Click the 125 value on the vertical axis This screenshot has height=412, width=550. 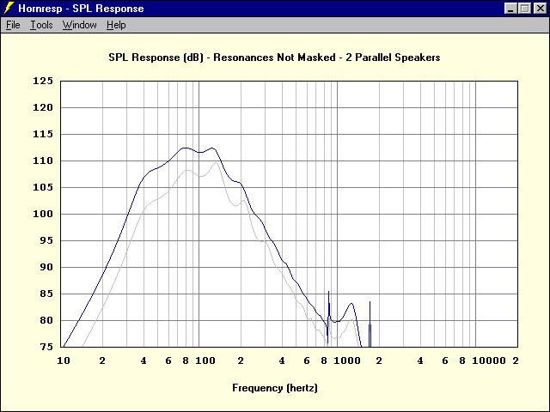(43, 81)
